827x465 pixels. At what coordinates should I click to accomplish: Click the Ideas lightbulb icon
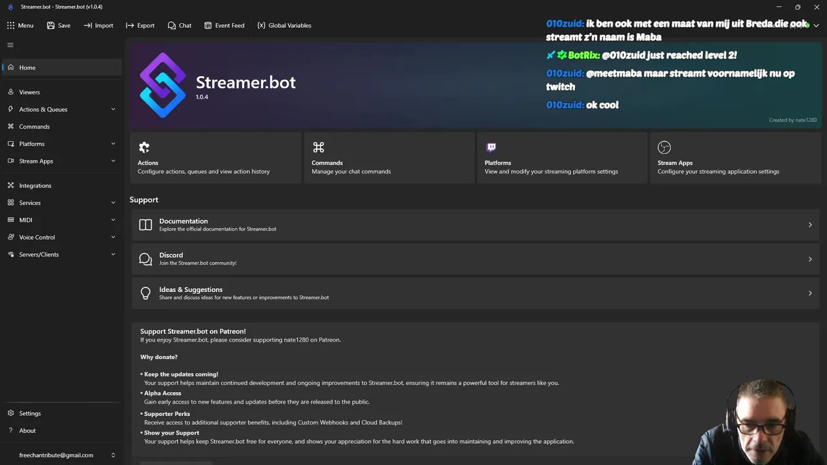click(145, 293)
